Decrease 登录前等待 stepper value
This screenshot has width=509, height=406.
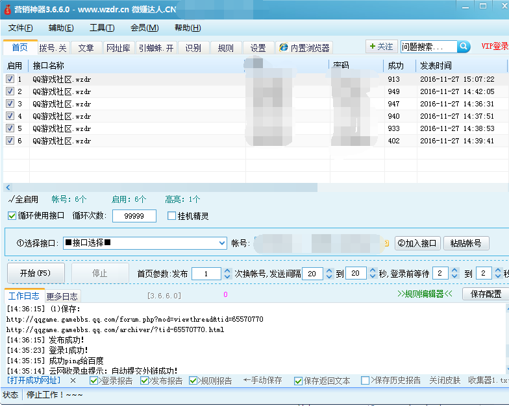[454, 276]
